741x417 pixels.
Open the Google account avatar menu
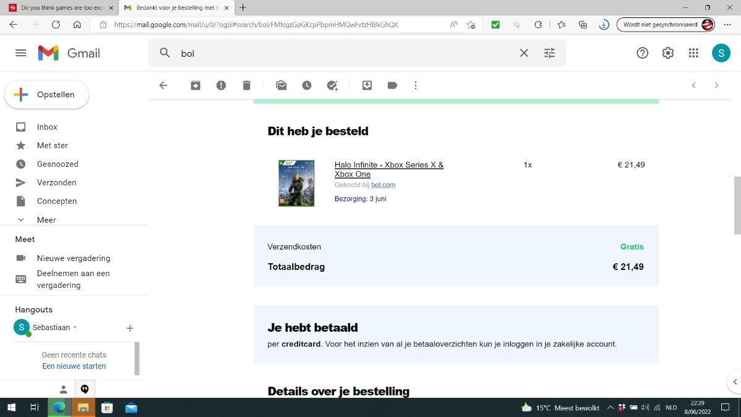point(721,53)
